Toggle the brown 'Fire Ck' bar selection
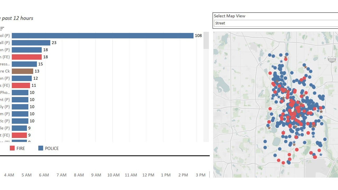This screenshot has height=190, width=338. (x=22, y=71)
